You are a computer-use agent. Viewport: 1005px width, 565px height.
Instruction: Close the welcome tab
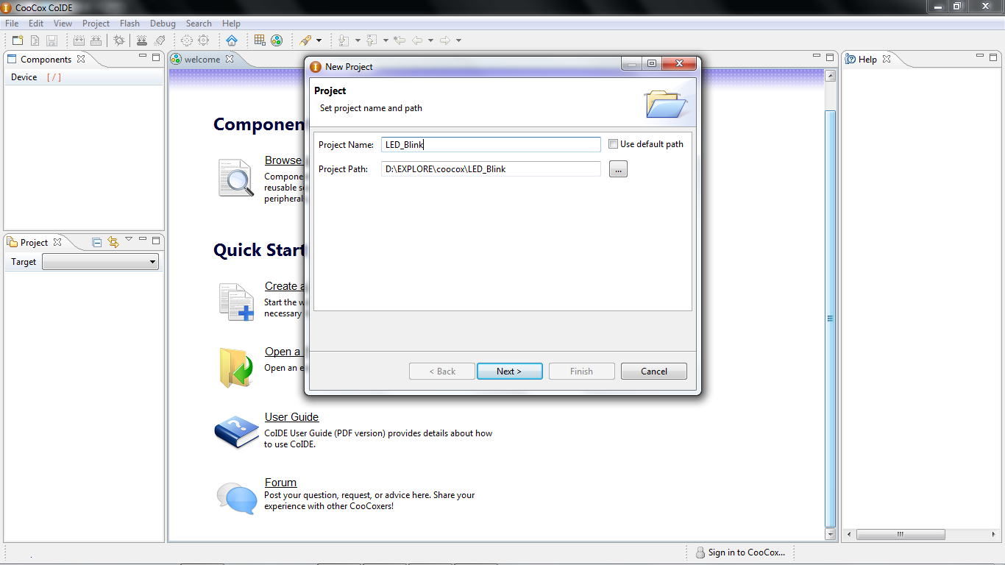coord(230,60)
